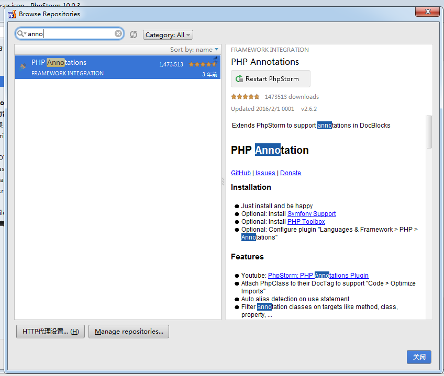Select the PHP Annotations plugin row
The image size is (444, 376).
pyautogui.click(x=118, y=67)
